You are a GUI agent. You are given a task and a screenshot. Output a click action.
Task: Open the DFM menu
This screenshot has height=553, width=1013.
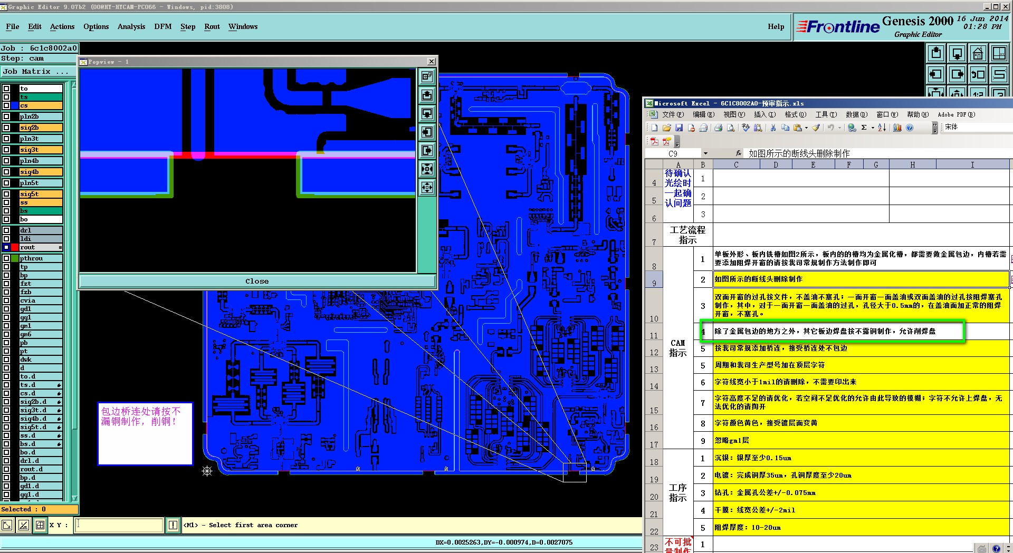click(163, 26)
